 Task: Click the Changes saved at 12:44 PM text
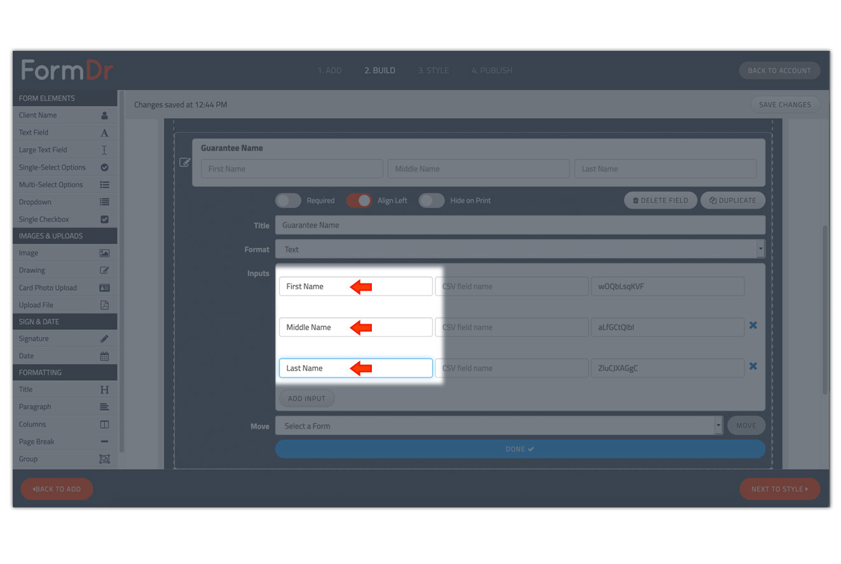coord(181,104)
